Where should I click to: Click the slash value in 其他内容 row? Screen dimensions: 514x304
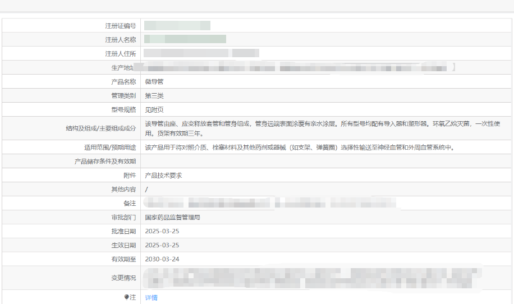point(146,189)
